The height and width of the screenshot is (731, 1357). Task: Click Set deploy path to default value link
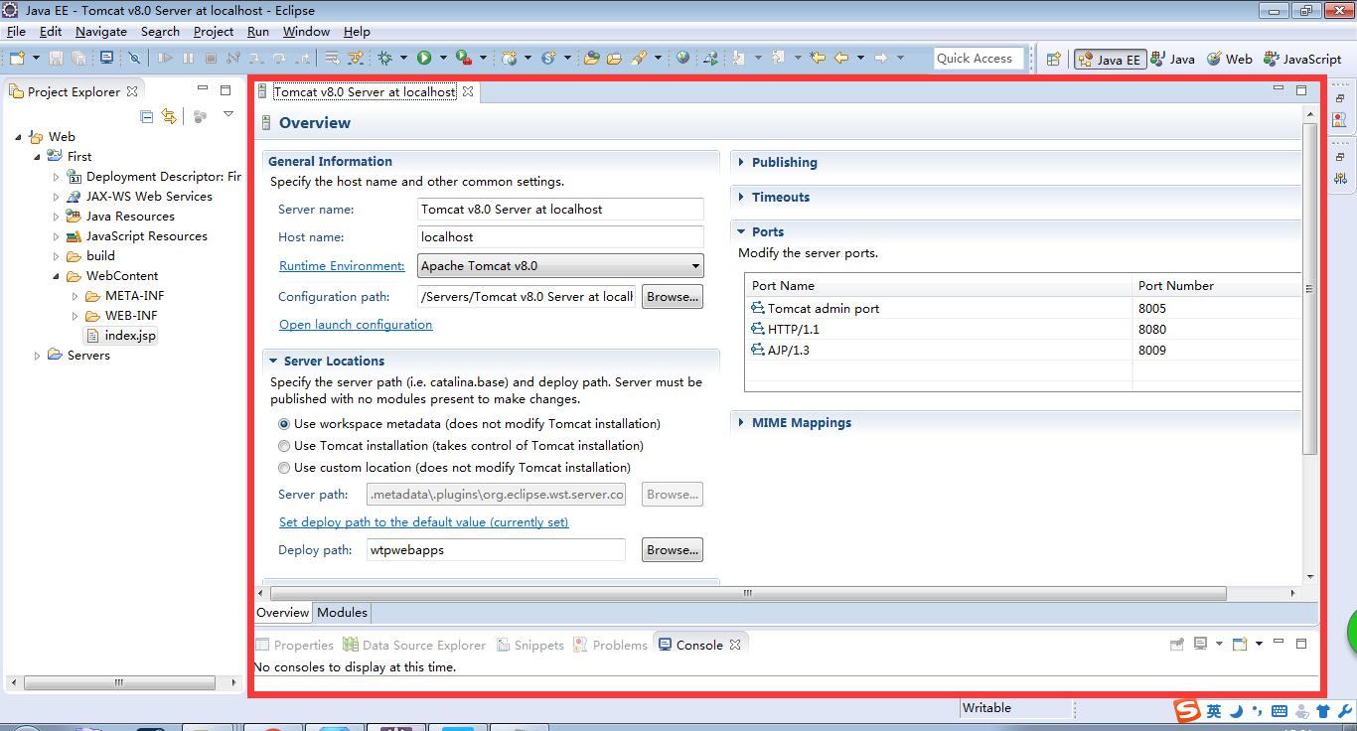(x=424, y=521)
